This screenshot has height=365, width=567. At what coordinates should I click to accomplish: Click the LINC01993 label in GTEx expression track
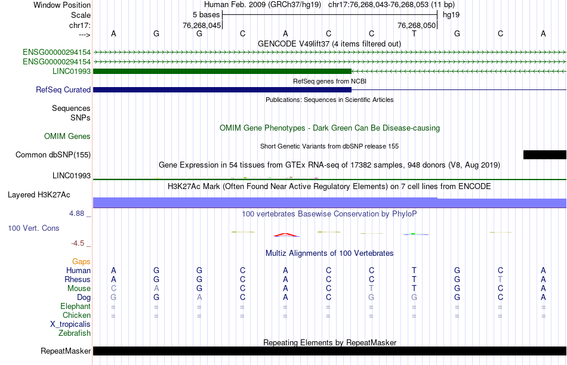(x=71, y=175)
